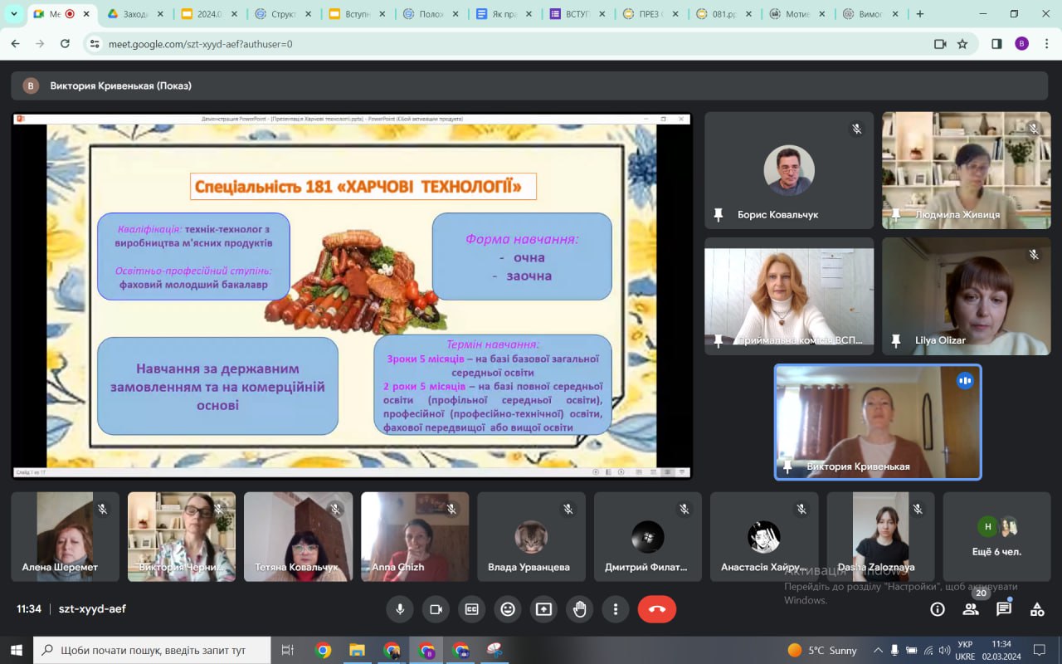Leave the call with the red hang-up button

tap(657, 609)
